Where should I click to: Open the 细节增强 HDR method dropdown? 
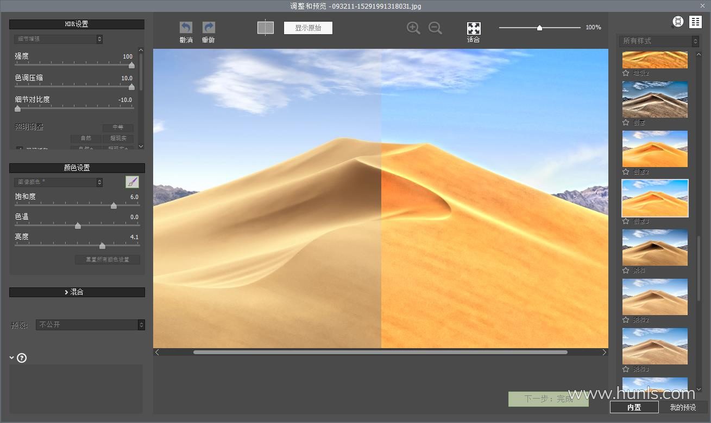tap(58, 39)
